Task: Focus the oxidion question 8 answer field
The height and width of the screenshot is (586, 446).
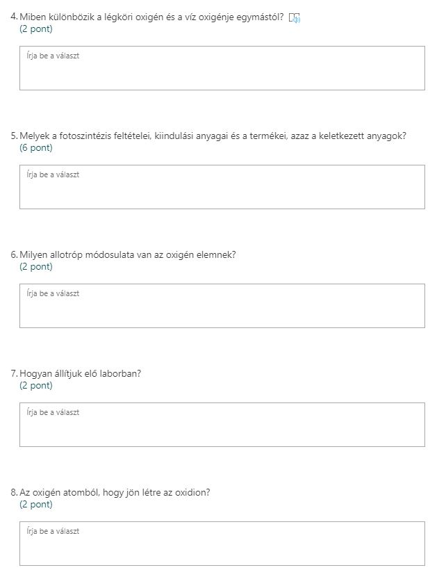Action: pyautogui.click(x=222, y=544)
